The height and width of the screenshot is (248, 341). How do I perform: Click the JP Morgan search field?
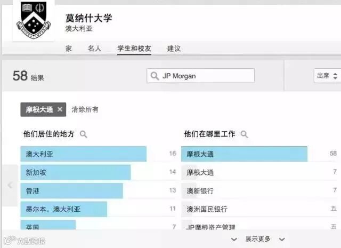[200, 76]
